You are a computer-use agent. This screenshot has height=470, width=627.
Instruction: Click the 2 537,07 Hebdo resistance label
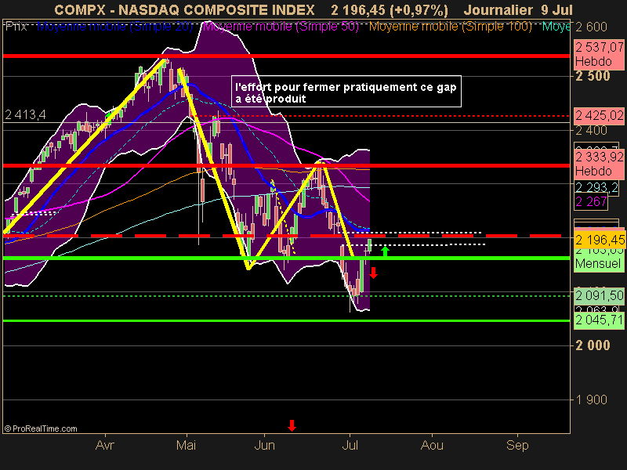(x=599, y=54)
